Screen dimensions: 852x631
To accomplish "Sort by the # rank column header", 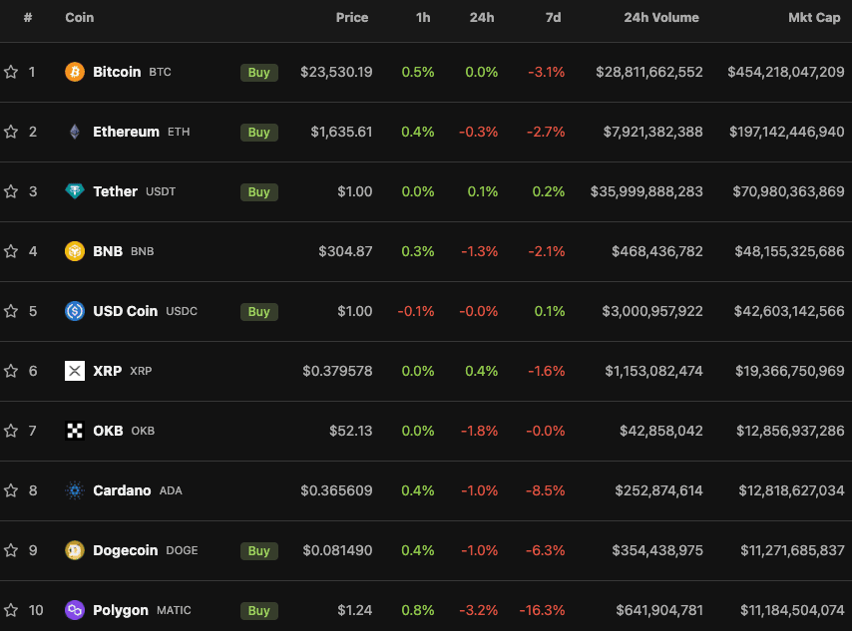I will click(x=28, y=17).
